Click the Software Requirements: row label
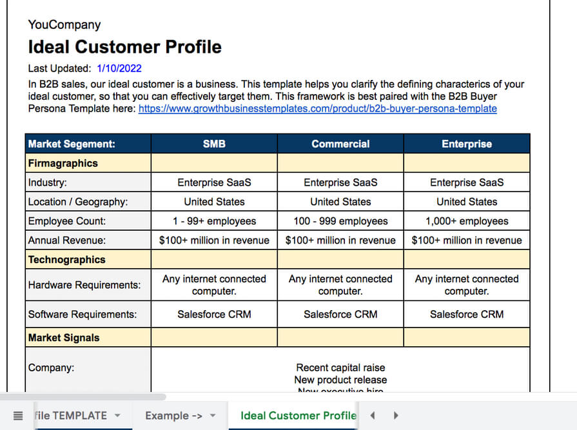 (x=88, y=314)
